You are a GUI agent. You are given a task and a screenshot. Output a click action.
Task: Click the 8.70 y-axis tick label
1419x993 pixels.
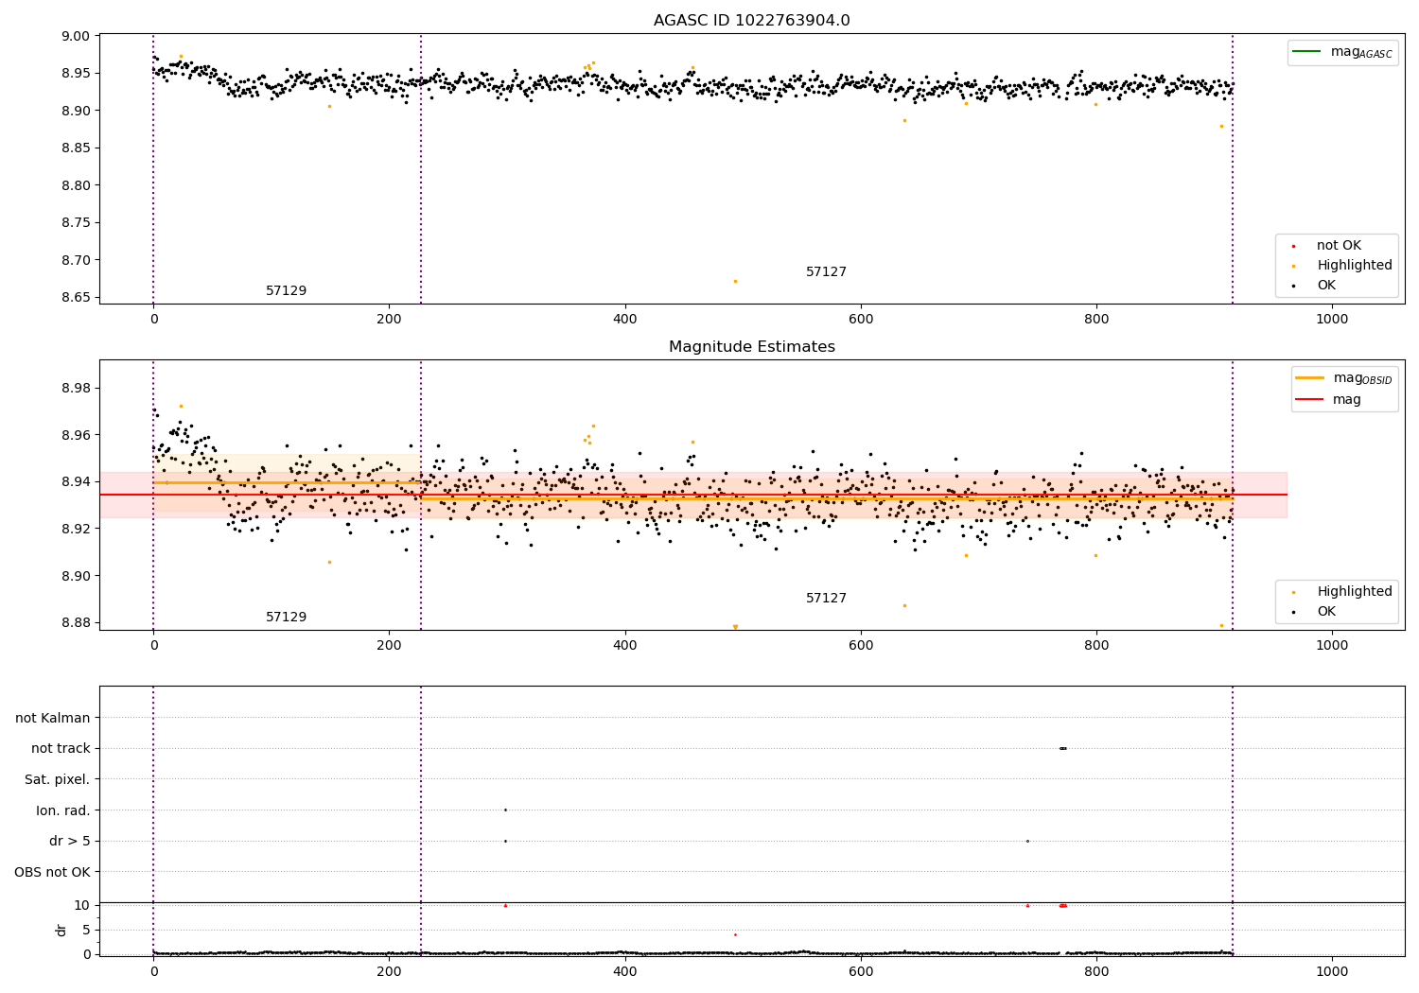coord(76,261)
